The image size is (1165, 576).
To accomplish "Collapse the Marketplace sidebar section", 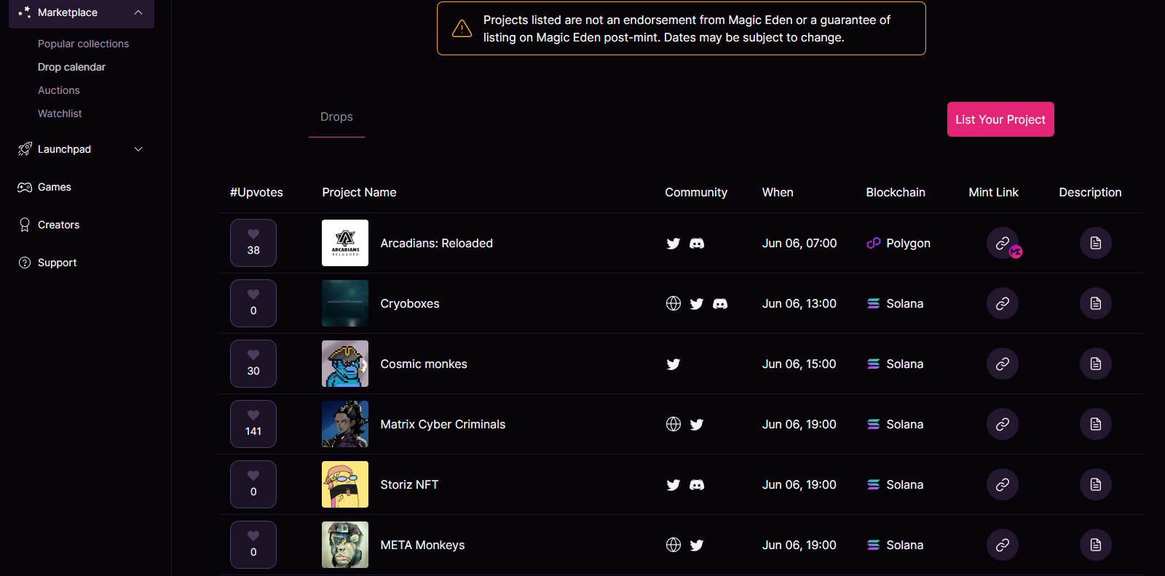I will (x=138, y=12).
